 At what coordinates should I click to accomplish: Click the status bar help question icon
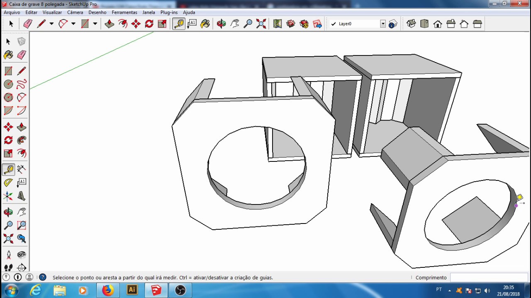42,277
